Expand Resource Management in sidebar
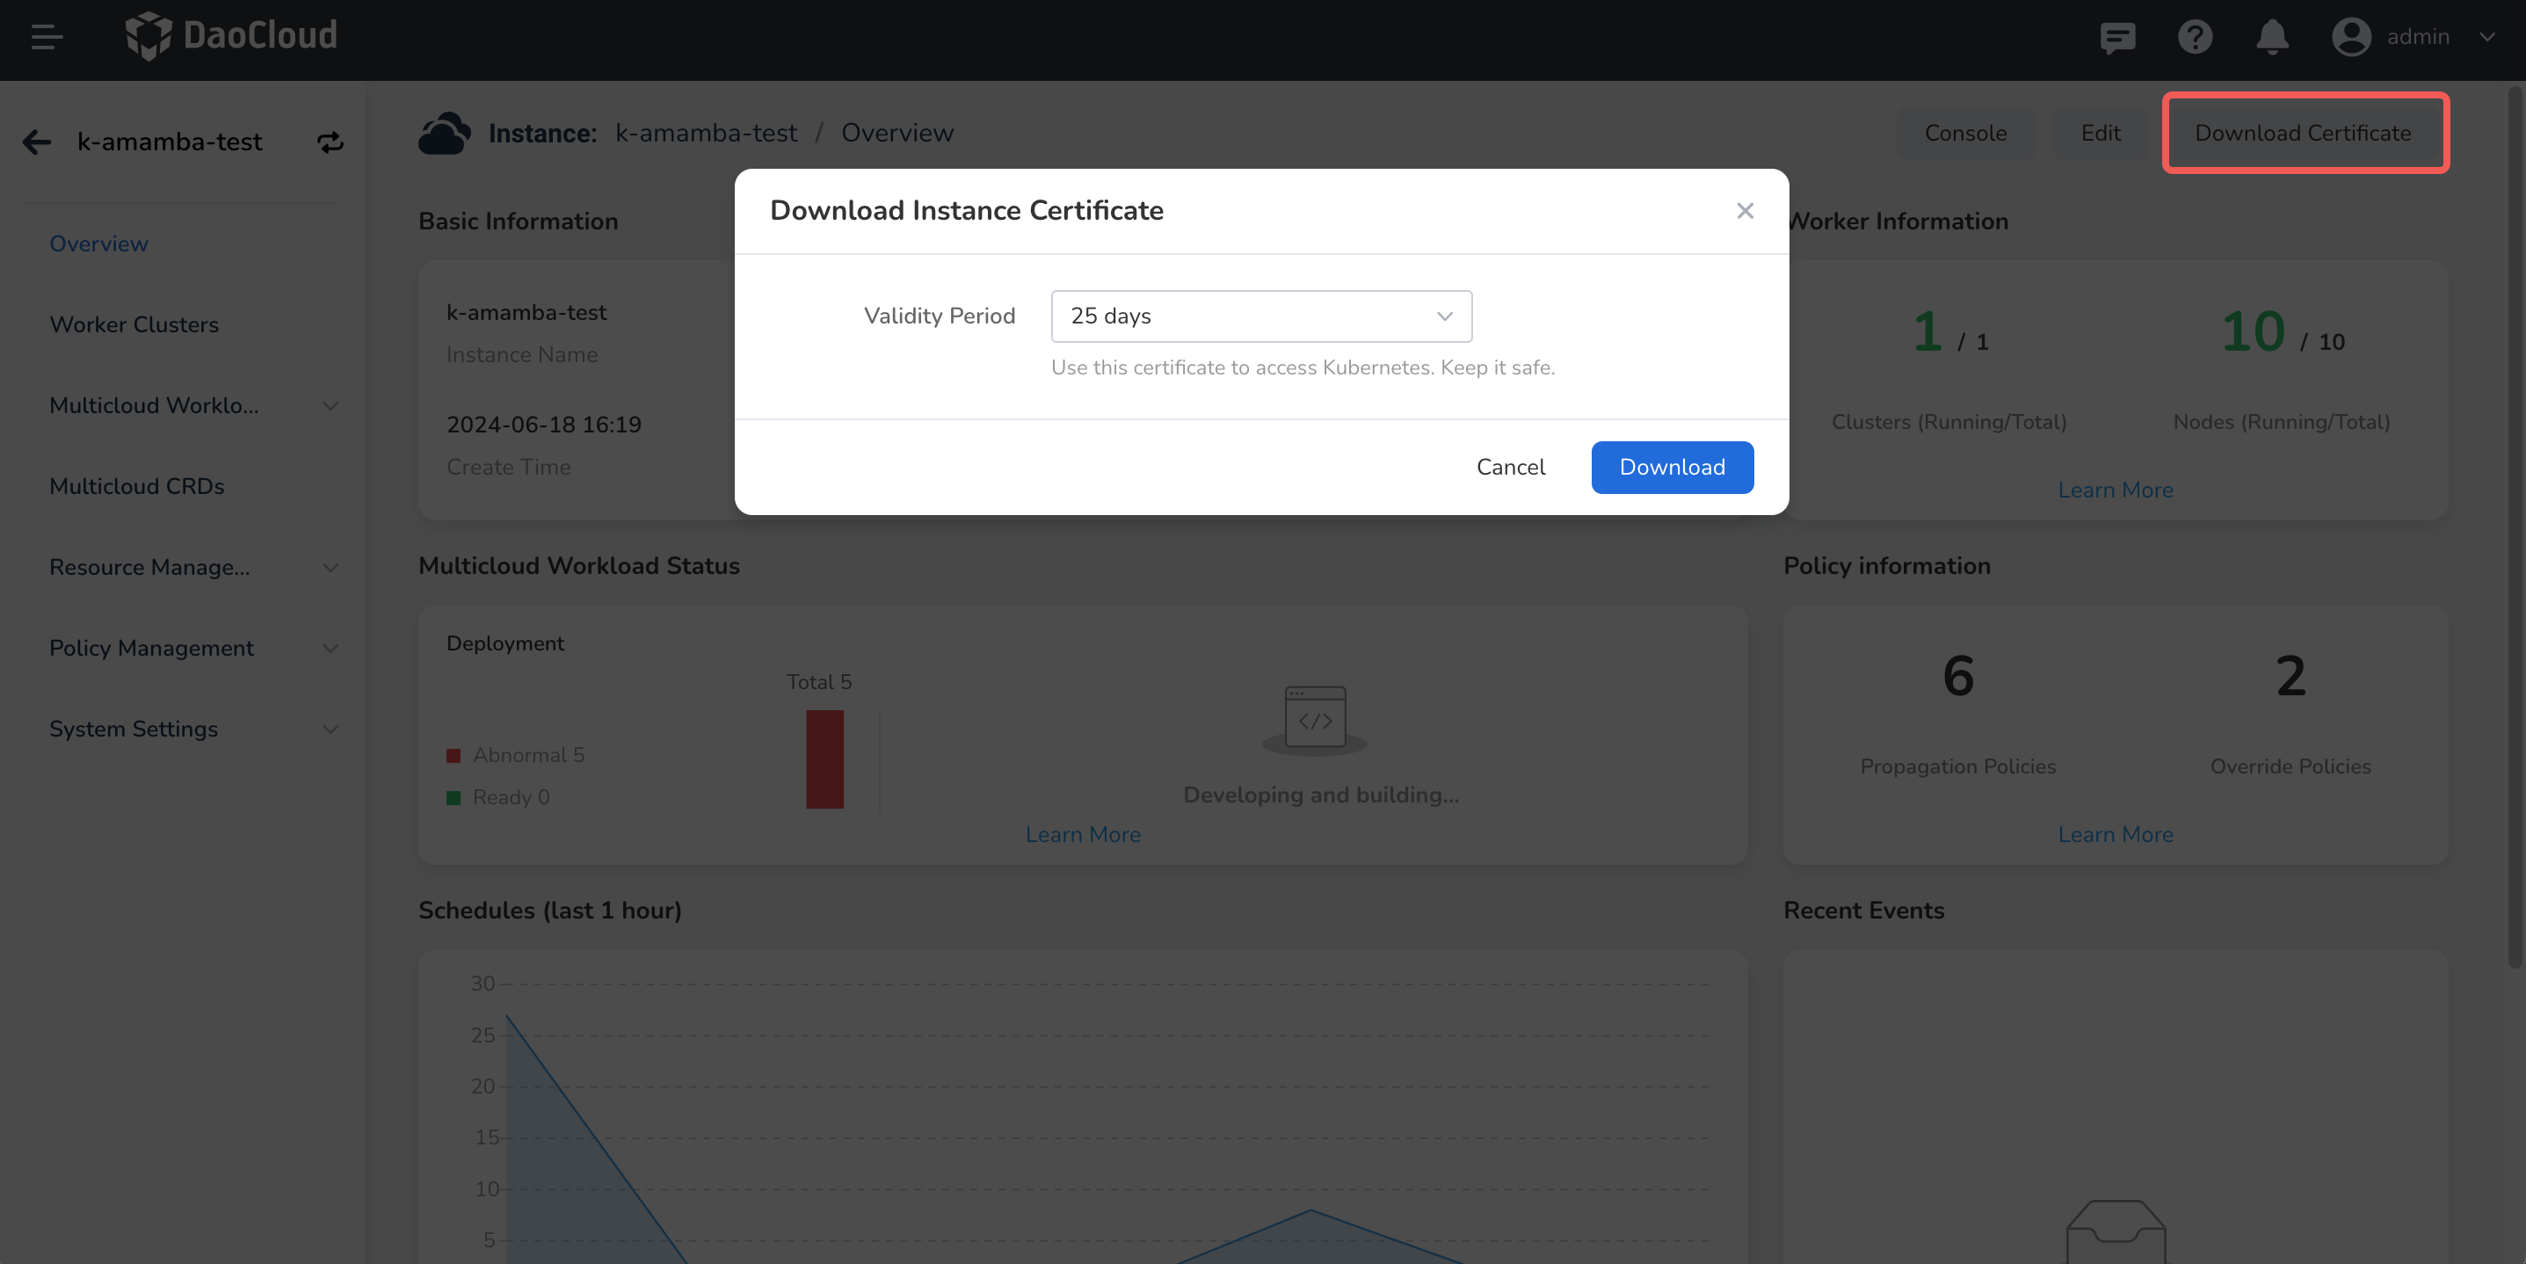The height and width of the screenshot is (1264, 2526). [x=330, y=568]
